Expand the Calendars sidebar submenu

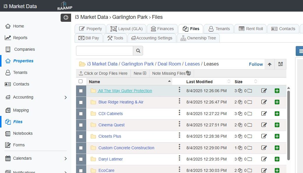(x=66, y=159)
